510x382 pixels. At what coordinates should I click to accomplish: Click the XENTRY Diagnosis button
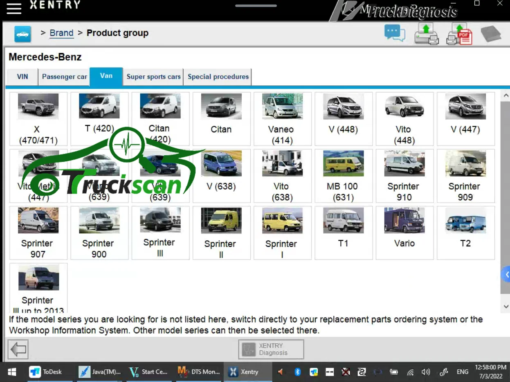point(271,349)
